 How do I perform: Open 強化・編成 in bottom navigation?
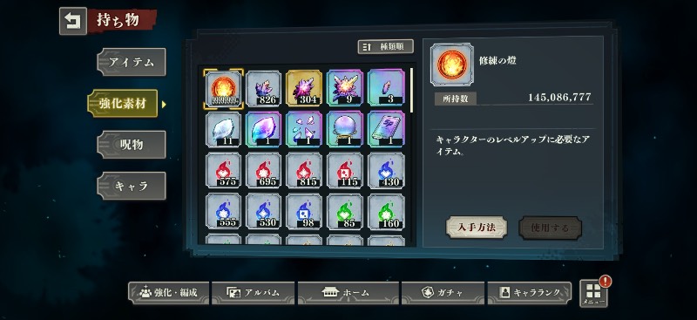point(168,293)
